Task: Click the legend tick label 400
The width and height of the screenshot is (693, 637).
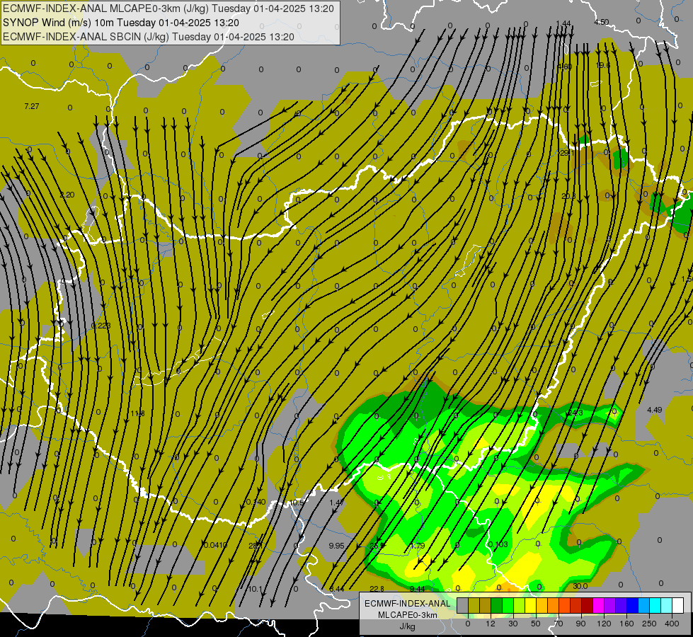Action: coord(672,624)
